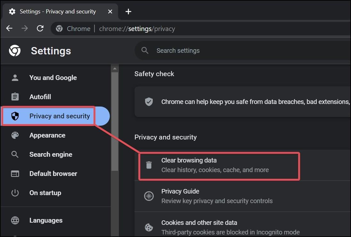
Task: Click the Privacy and security section heading
Action: coord(166,137)
